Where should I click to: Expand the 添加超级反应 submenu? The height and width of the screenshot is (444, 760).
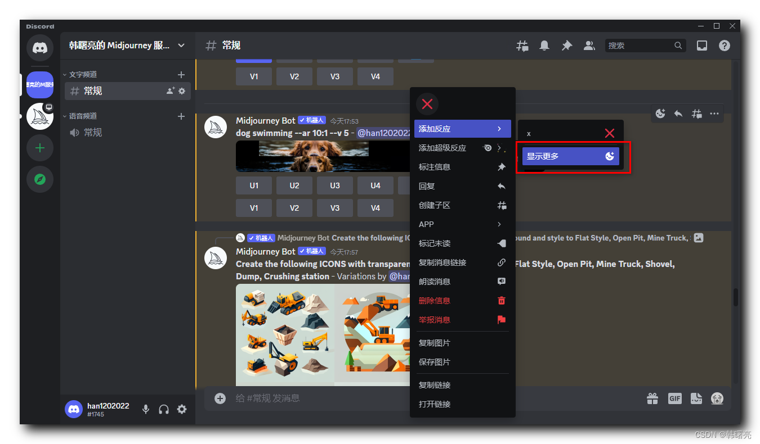tap(463, 148)
